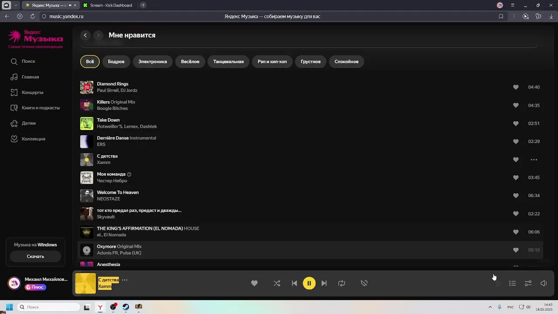
Task: Toggle shuffle in the player
Action: (277, 283)
